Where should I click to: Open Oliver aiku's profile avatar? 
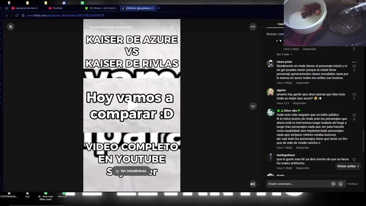click(270, 112)
